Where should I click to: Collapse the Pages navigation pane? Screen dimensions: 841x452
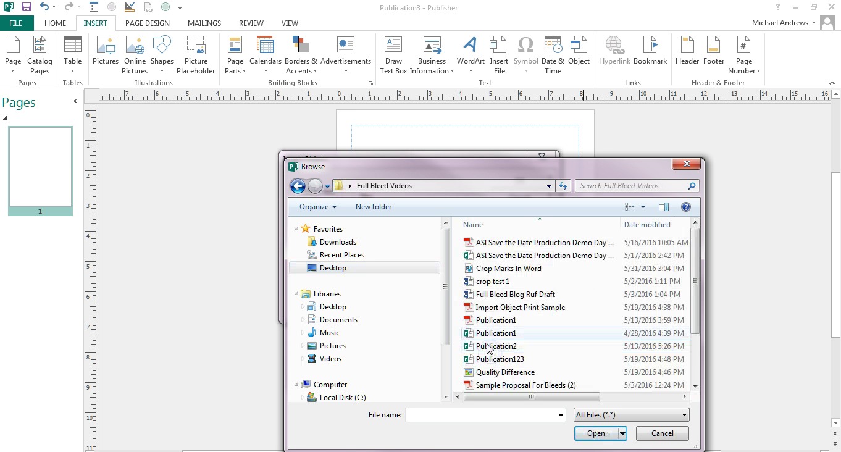point(75,101)
